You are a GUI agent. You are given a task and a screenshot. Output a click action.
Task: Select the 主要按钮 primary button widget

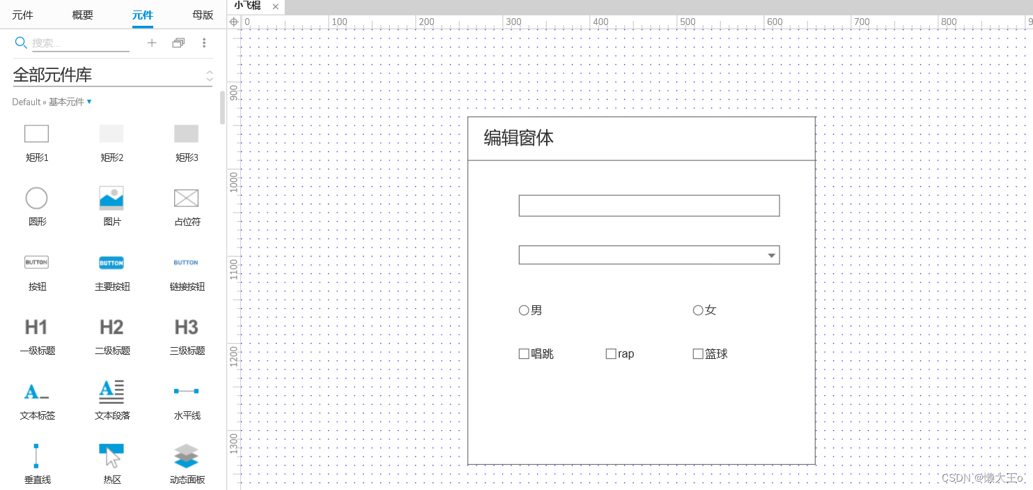coord(111,263)
